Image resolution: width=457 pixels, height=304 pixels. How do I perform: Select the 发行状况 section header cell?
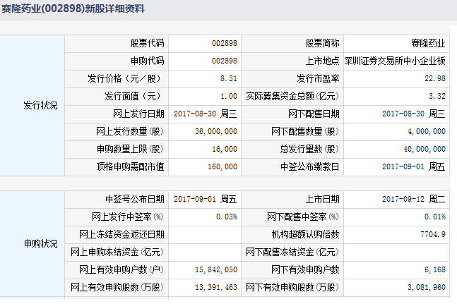click(33, 106)
